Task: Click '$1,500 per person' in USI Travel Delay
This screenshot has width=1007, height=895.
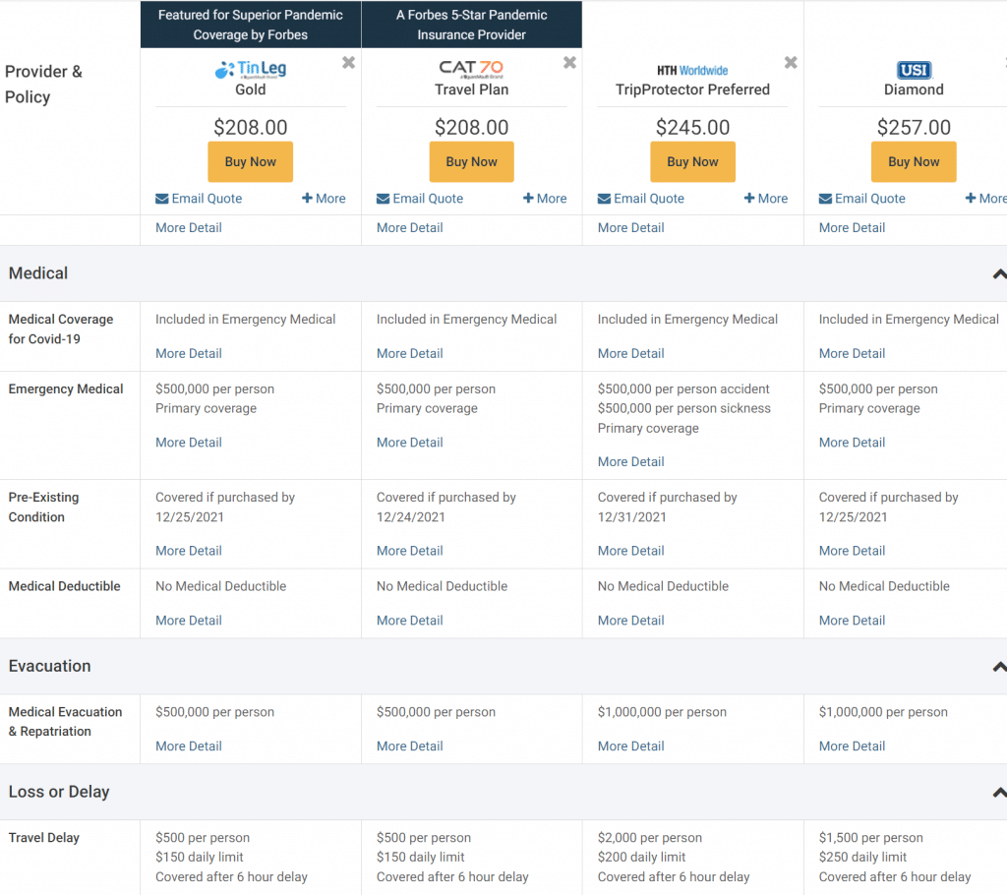Action: coord(871,838)
